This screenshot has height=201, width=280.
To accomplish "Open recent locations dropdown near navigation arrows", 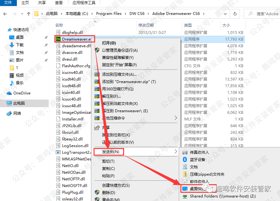I will (22, 13).
